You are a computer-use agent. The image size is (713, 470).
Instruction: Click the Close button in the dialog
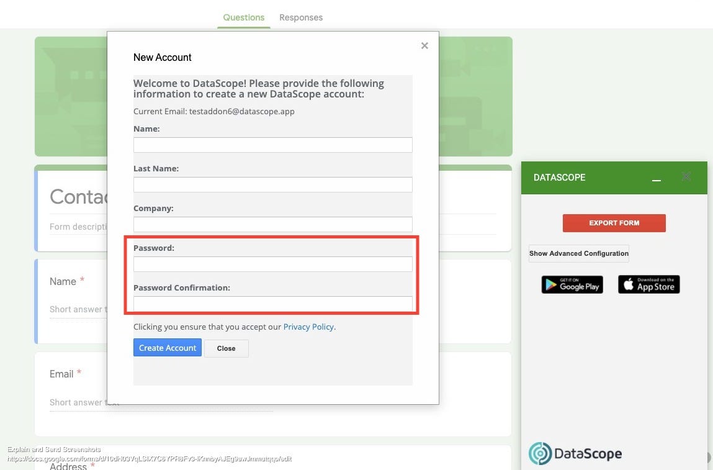coord(226,348)
